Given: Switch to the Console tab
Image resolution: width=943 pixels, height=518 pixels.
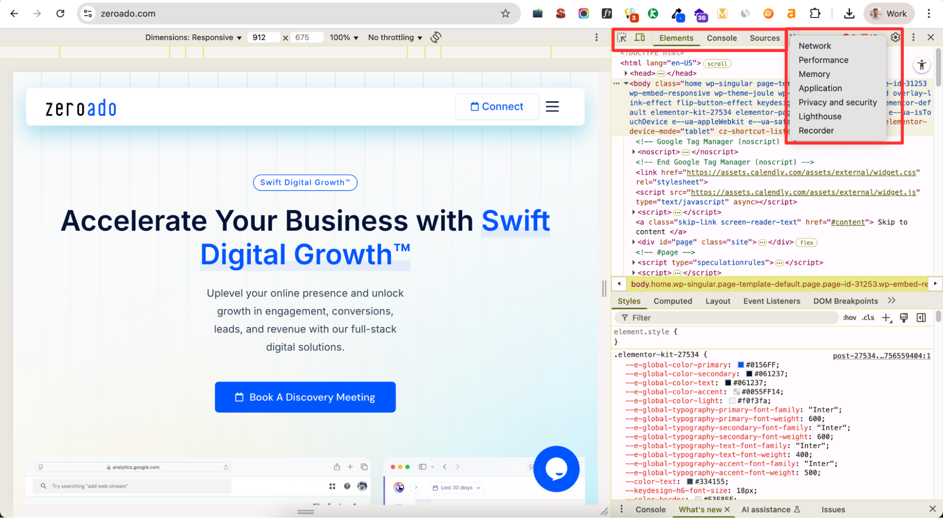Looking at the screenshot, I should tap(722, 38).
